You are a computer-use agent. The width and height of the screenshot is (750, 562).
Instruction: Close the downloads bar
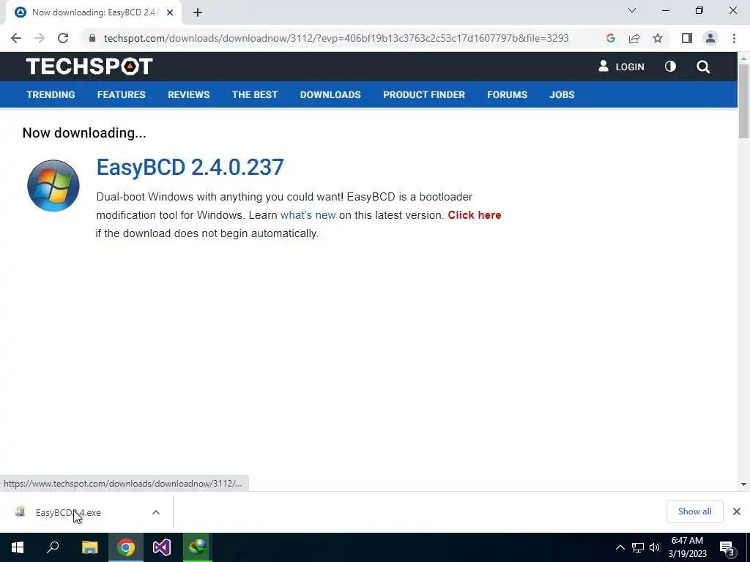737,512
